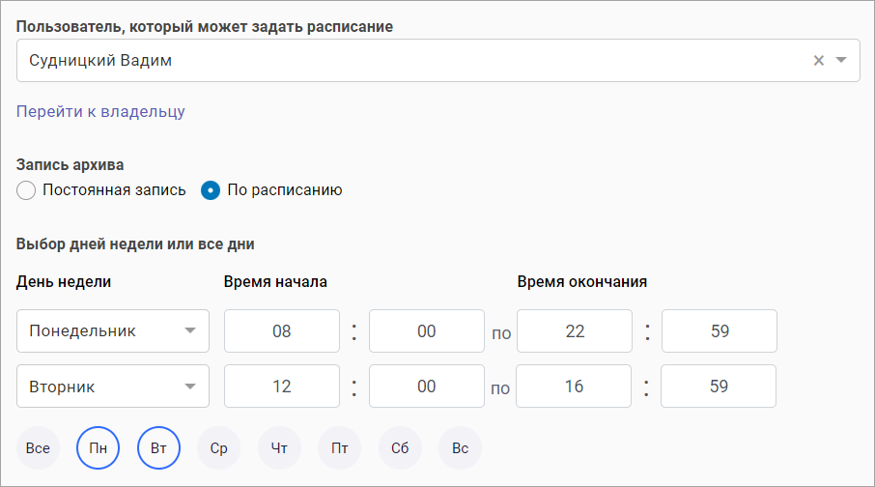Enable the Вс day chip
Viewport: 875px width, 487px height.
[461, 448]
